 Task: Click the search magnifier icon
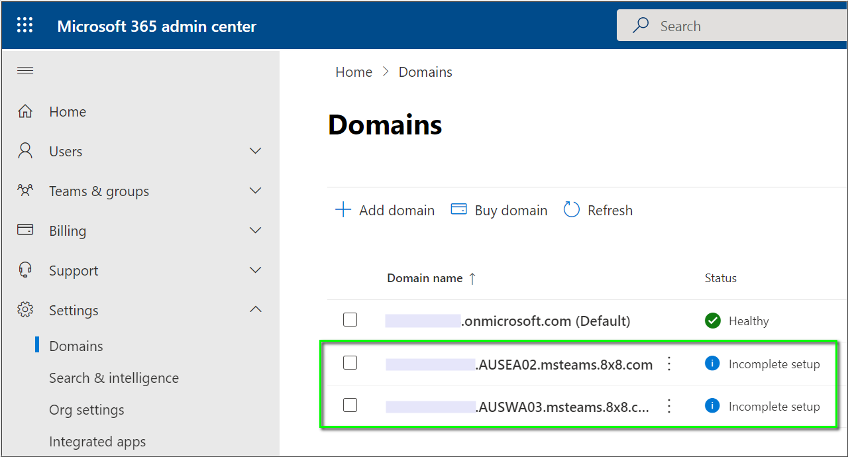641,26
